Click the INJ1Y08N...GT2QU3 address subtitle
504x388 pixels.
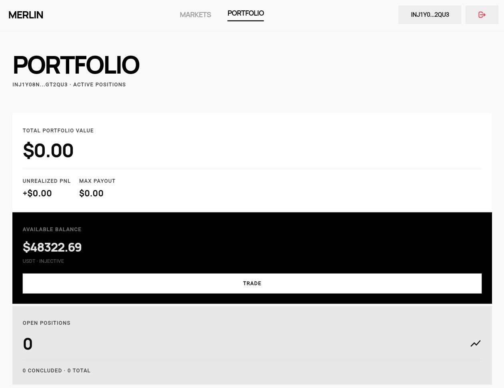click(x=40, y=85)
